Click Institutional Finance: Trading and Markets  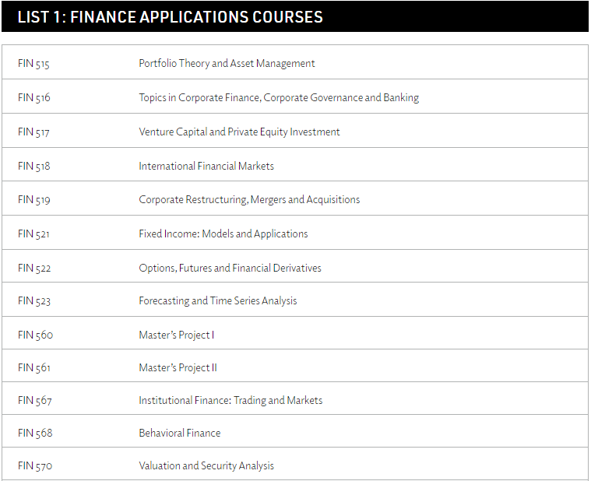[230, 400]
